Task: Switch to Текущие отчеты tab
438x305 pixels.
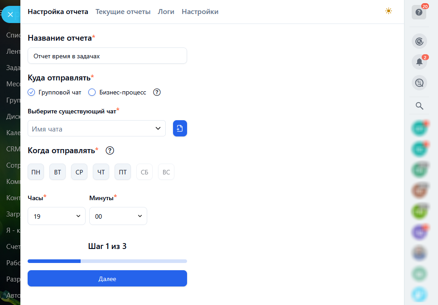Action: point(123,12)
